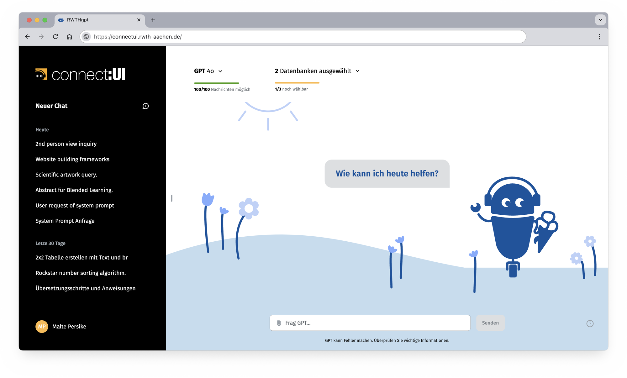
Task: Click the connect:UI logo in the sidebar
Action: point(80,74)
